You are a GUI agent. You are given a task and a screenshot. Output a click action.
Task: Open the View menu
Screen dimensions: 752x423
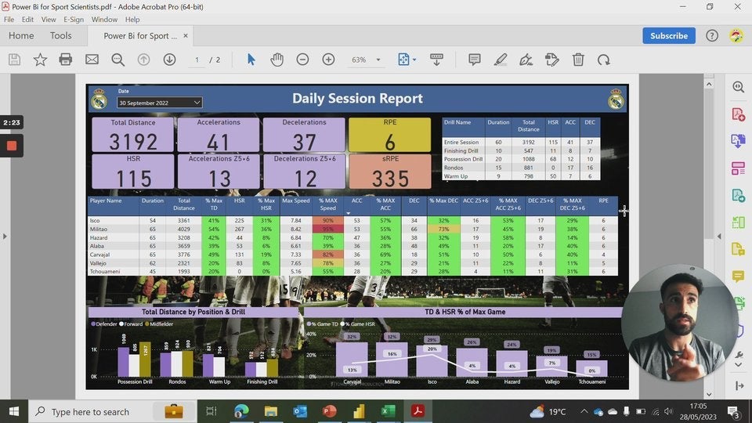tap(49, 20)
